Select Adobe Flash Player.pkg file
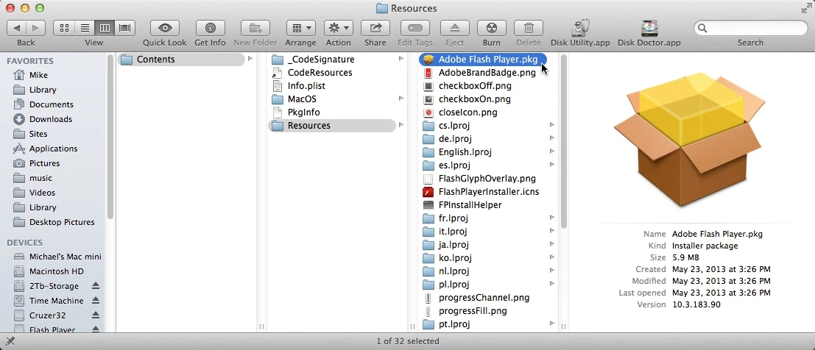The height and width of the screenshot is (350, 815). 483,60
